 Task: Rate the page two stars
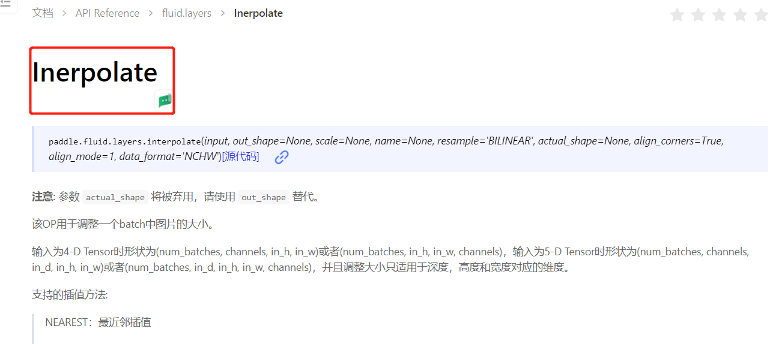(698, 15)
